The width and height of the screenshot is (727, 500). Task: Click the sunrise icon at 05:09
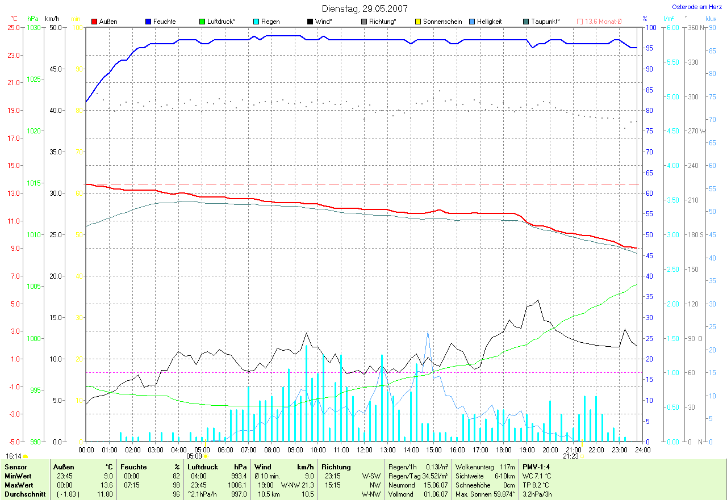coord(206,456)
